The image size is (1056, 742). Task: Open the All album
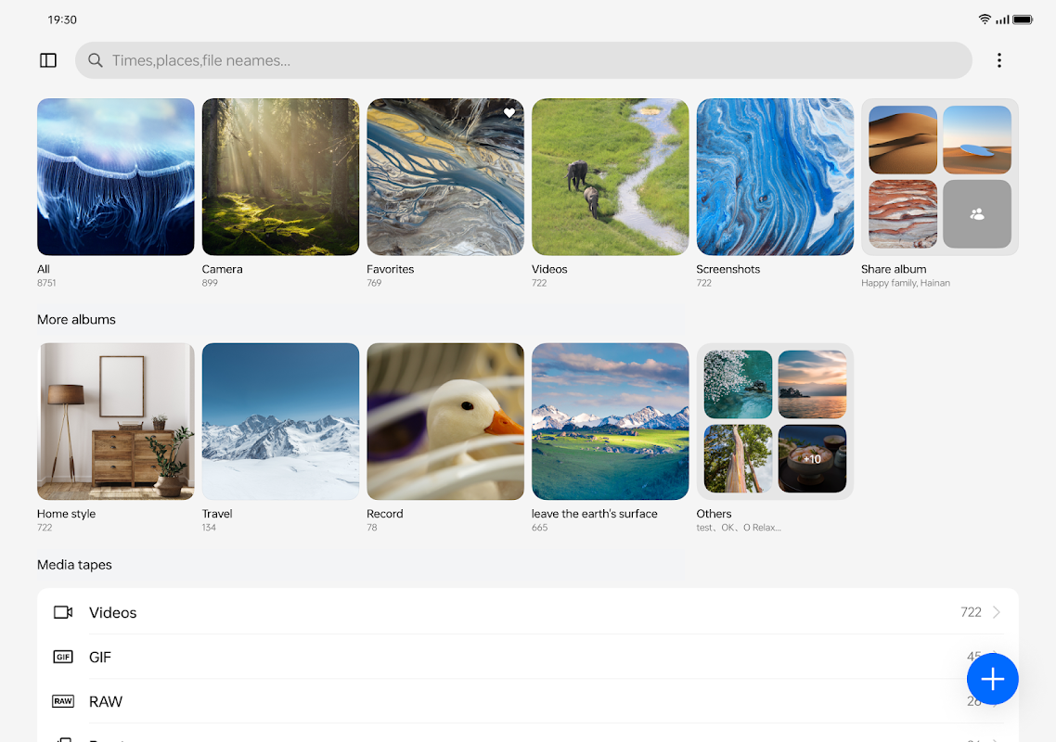click(x=115, y=176)
